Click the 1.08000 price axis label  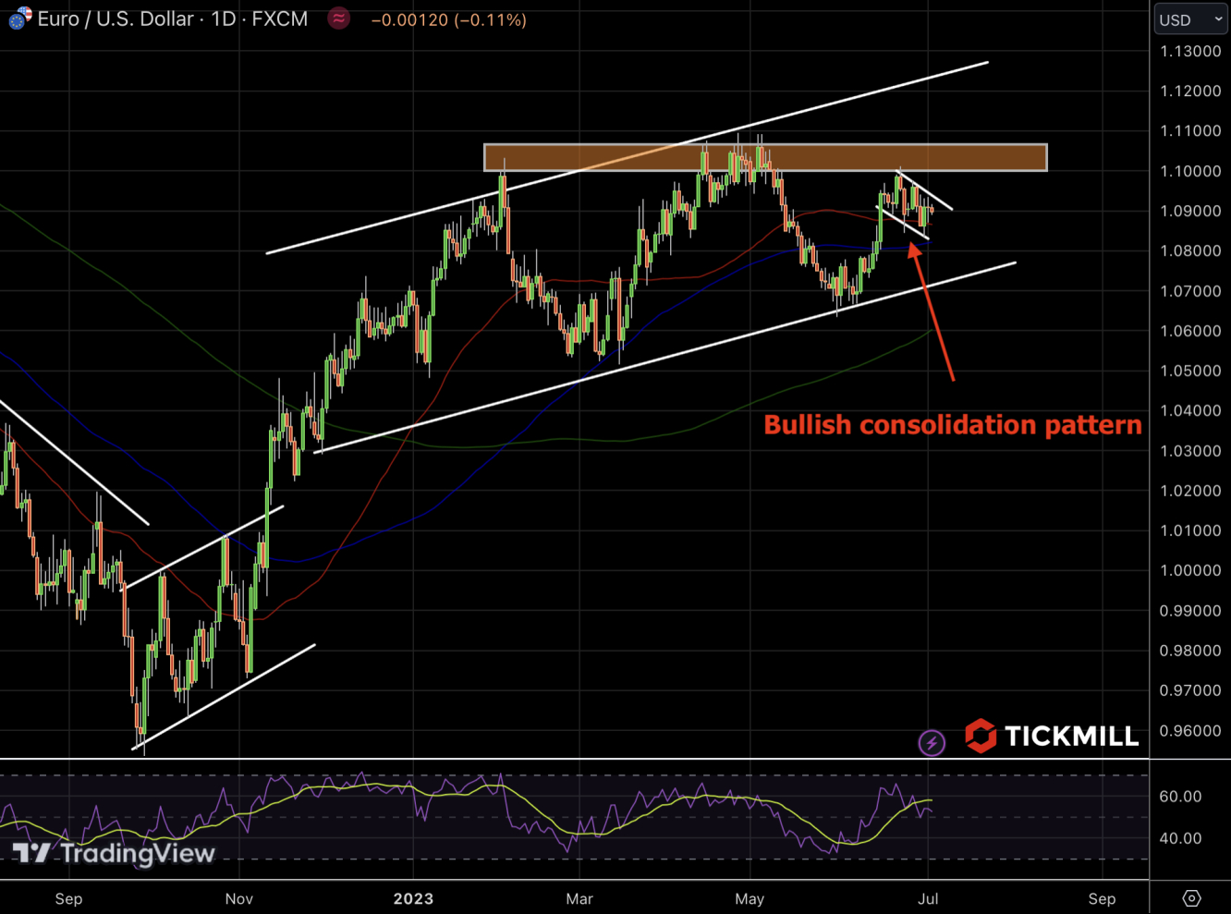coord(1190,250)
